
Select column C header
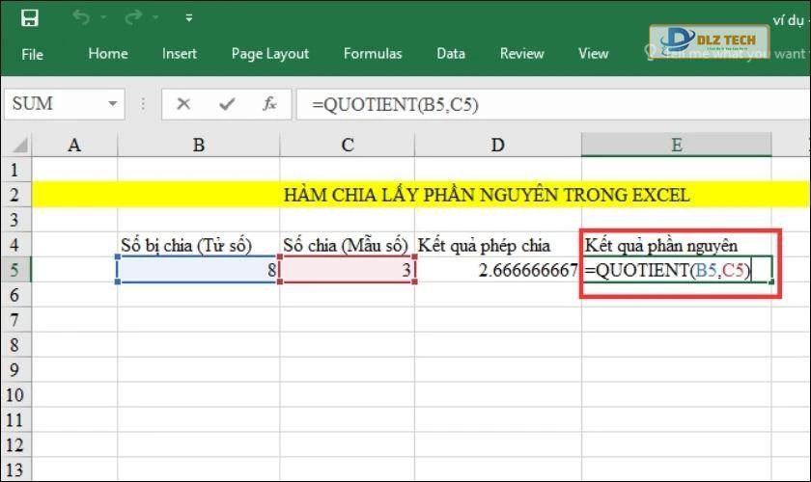pyautogui.click(x=348, y=146)
